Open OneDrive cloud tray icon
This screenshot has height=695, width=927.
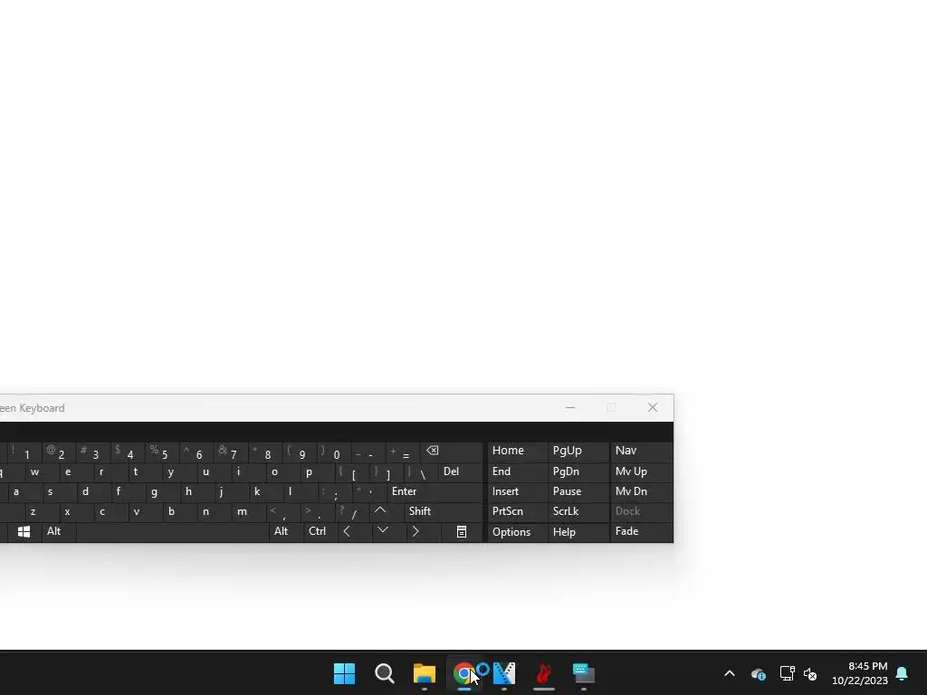click(759, 673)
